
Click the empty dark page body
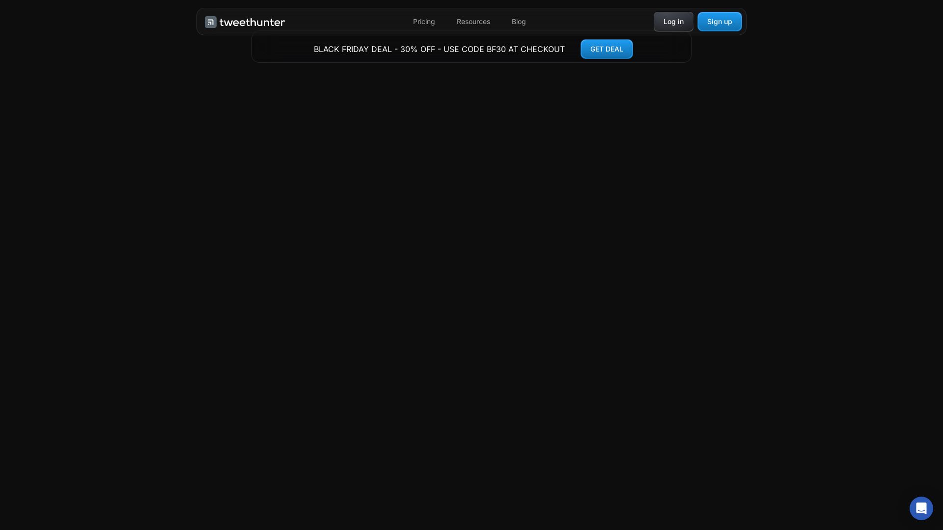click(x=471, y=275)
